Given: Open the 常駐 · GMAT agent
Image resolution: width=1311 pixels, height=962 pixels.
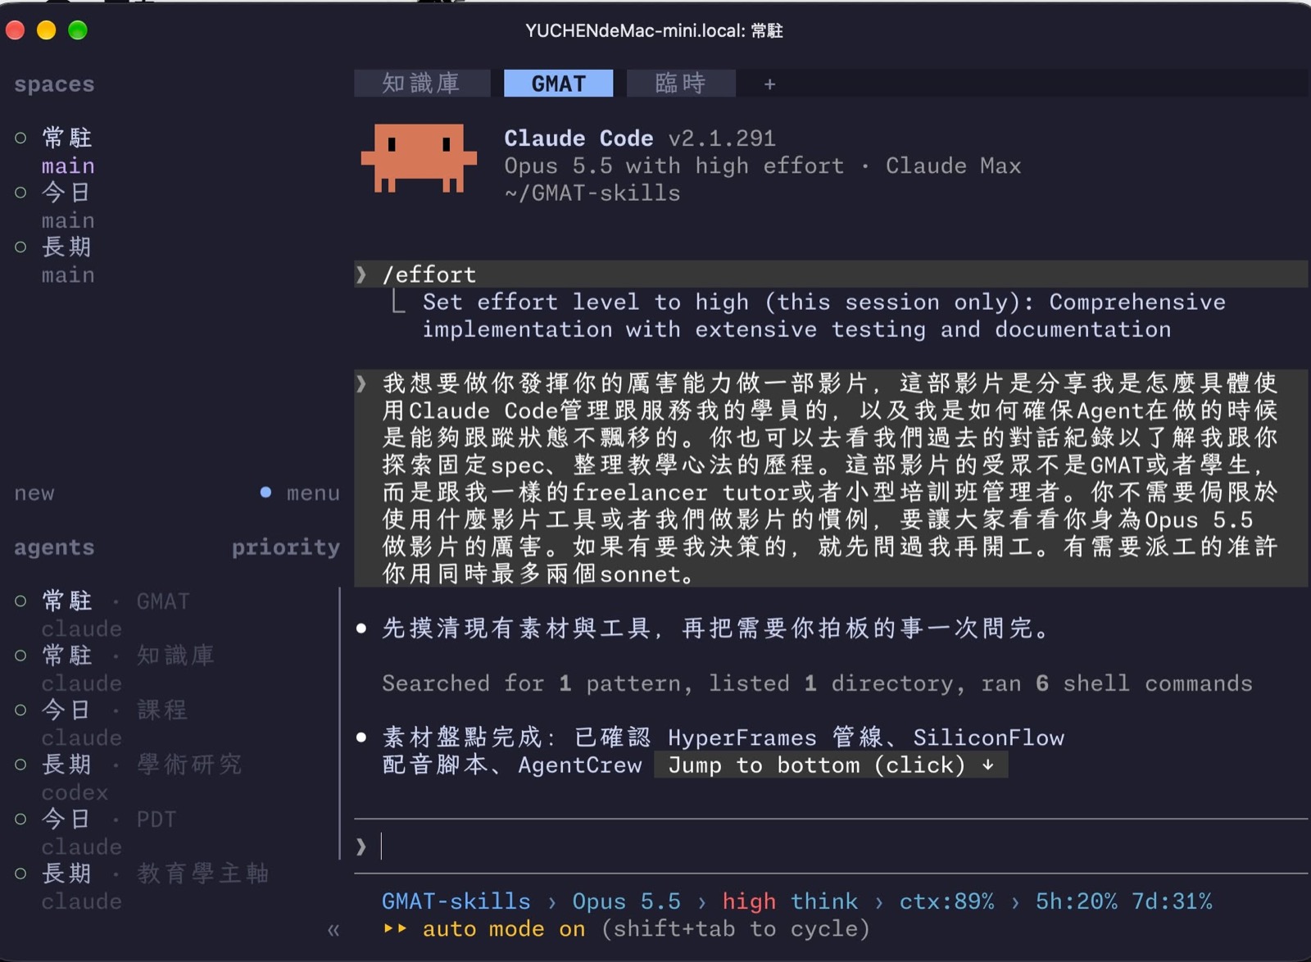Looking at the screenshot, I should click(116, 601).
